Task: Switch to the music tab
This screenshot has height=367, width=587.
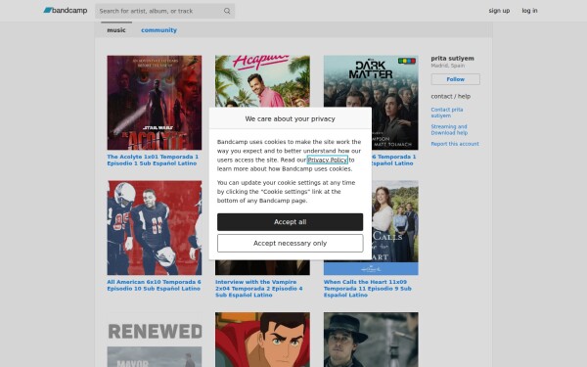Action: [x=116, y=30]
